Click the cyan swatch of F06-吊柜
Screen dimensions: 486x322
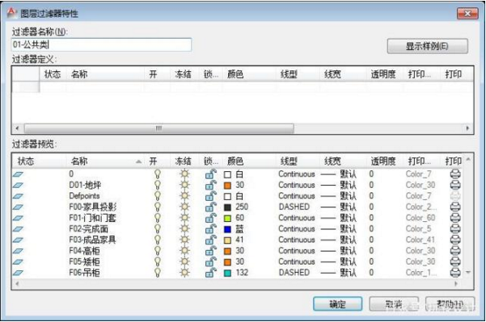[x=227, y=273]
